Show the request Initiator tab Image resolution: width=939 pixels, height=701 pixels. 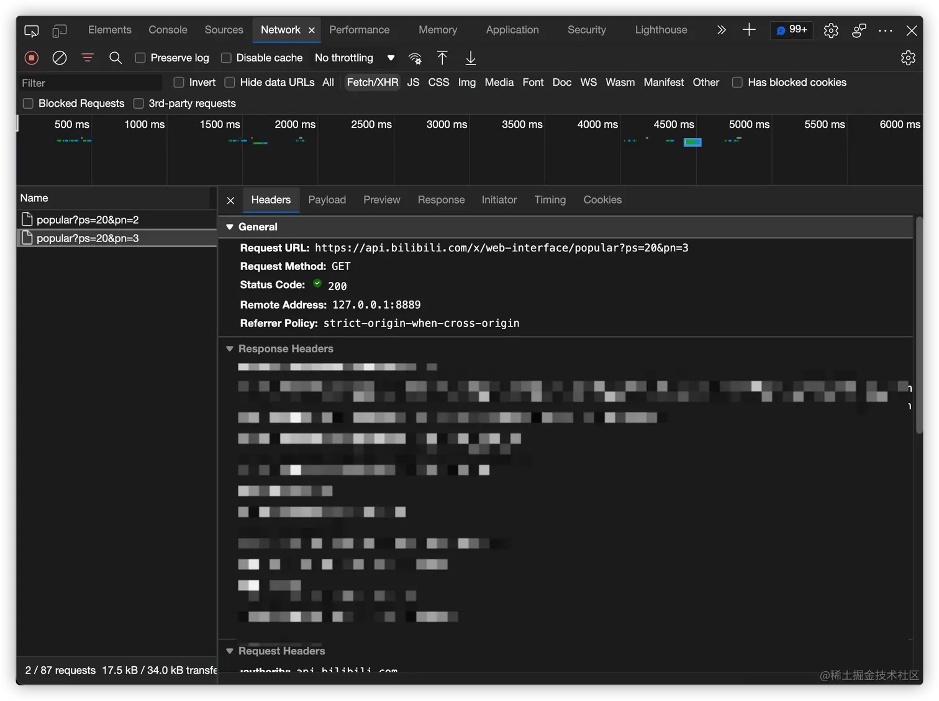pyautogui.click(x=499, y=200)
